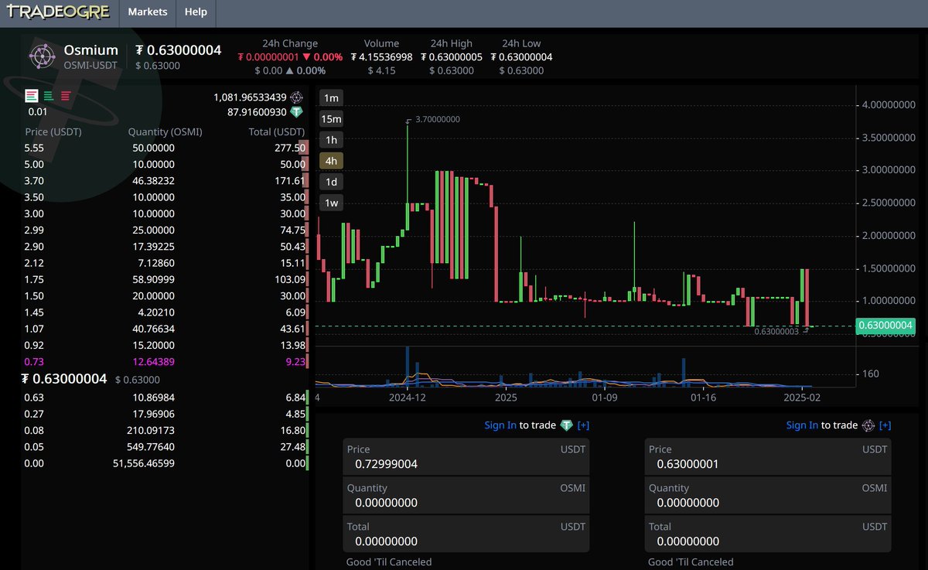This screenshot has height=570, width=928.
Task: Select the 4h chart interval
Action: pos(332,161)
